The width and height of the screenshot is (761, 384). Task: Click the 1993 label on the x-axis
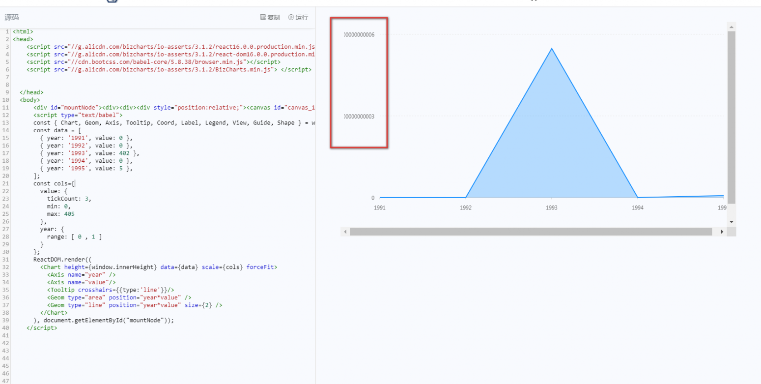tap(551, 208)
